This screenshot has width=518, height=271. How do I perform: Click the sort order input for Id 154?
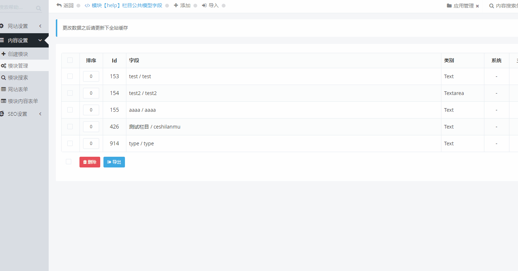[x=91, y=93]
